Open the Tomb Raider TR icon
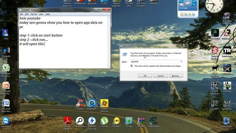 (x=227, y=52)
